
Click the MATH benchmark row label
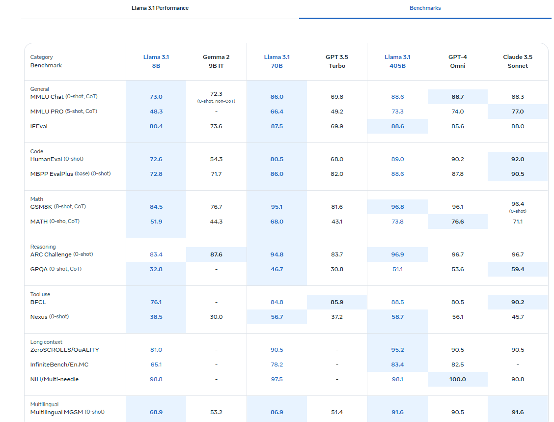tap(55, 222)
